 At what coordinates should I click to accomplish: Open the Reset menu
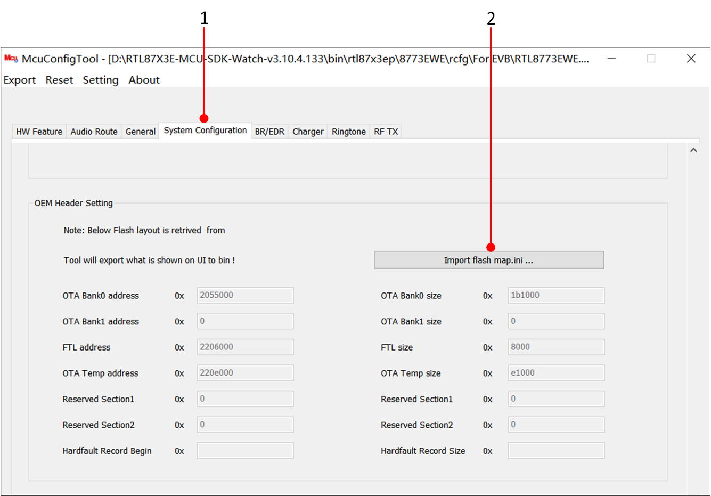coord(59,80)
